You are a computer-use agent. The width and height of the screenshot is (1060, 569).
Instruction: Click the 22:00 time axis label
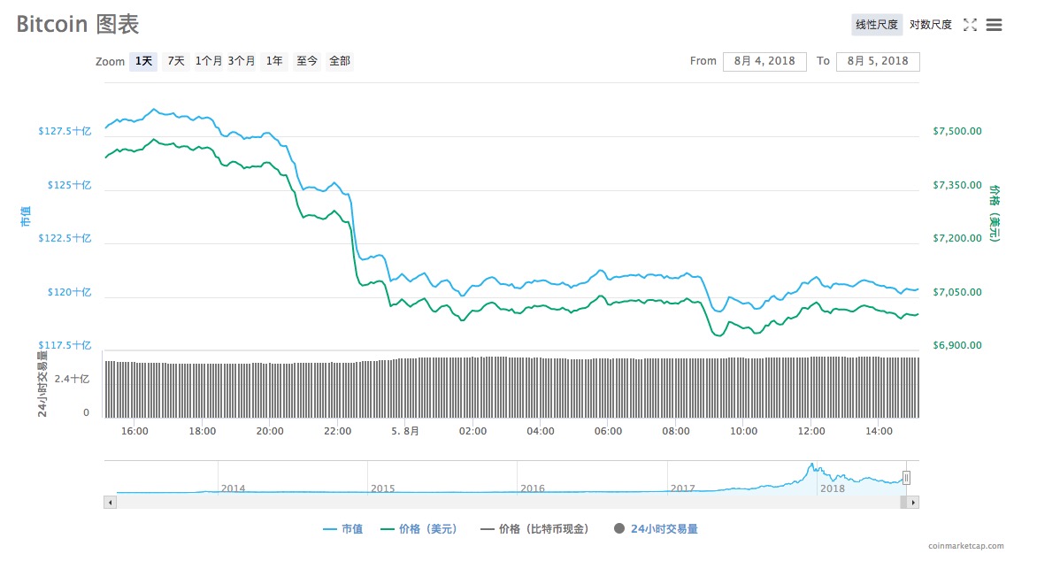click(337, 431)
